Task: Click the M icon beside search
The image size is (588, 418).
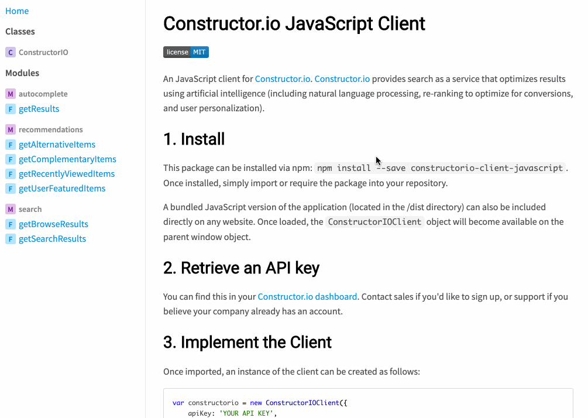Action: tap(11, 209)
